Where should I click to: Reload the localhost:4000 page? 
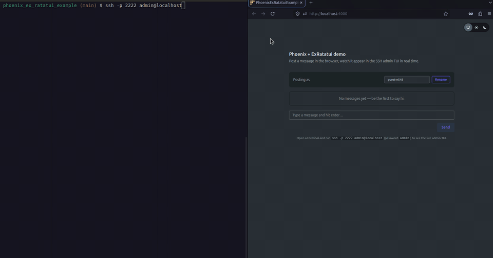click(x=273, y=14)
